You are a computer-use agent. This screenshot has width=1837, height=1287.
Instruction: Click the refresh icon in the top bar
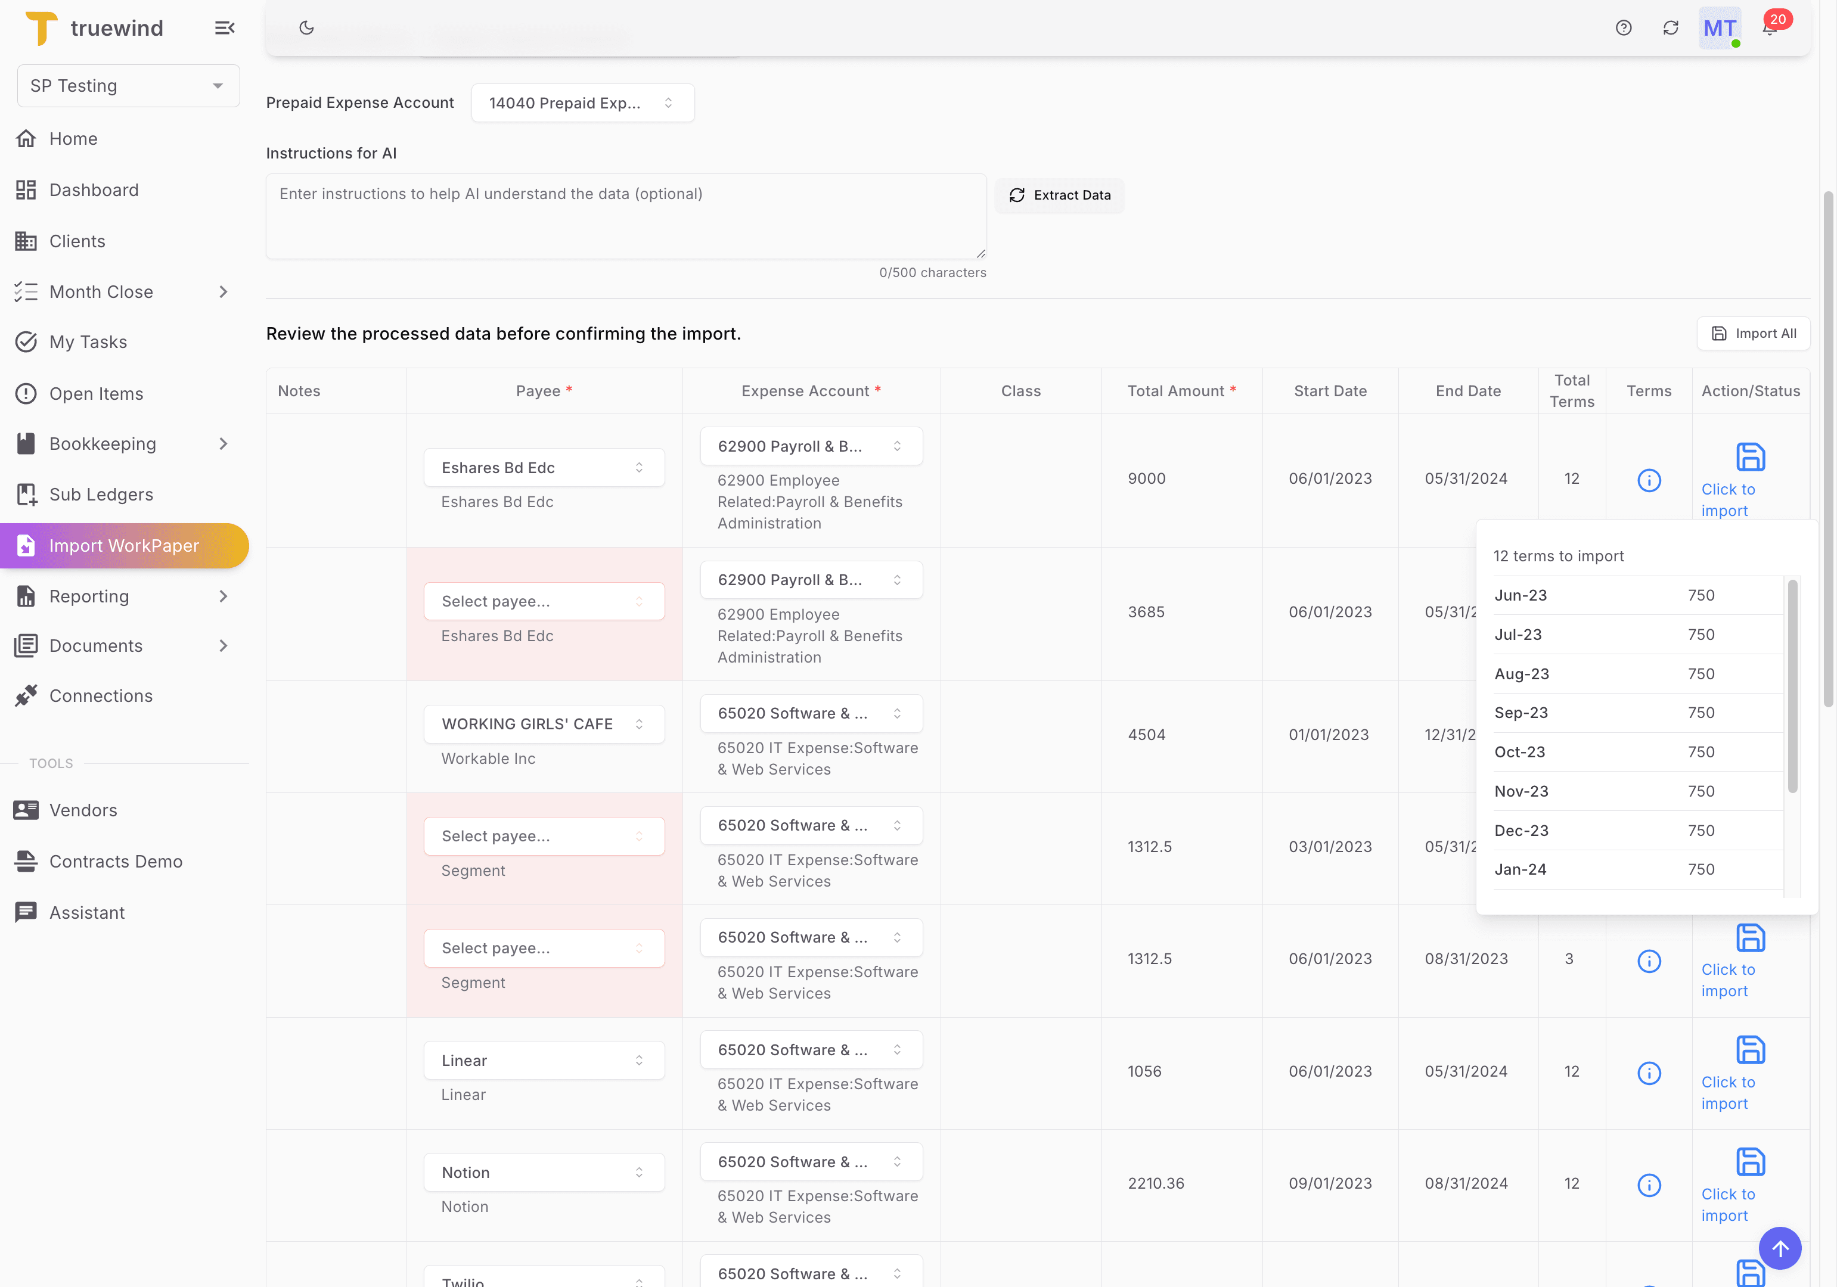click(1671, 27)
